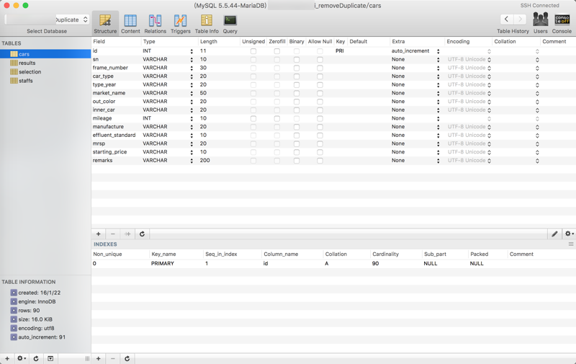This screenshot has width=576, height=364.
Task: Open Collation dropdown for remarks field
Action: 537,161
